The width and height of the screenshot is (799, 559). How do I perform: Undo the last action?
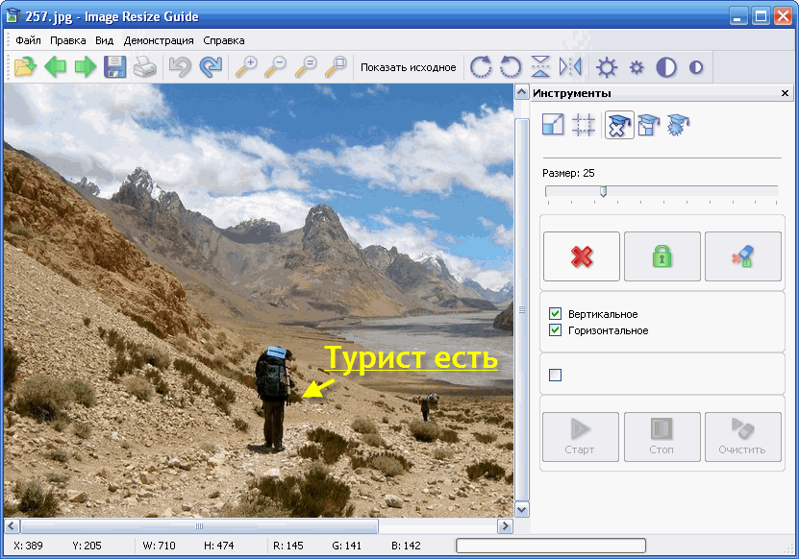pos(180,67)
